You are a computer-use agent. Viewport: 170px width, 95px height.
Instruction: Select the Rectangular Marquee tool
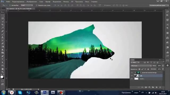pos(2,15)
